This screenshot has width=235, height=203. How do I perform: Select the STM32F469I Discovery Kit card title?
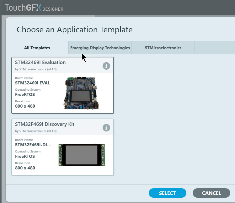click(x=45, y=124)
